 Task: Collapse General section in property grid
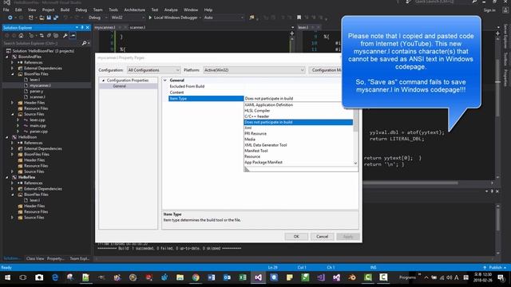(165, 80)
